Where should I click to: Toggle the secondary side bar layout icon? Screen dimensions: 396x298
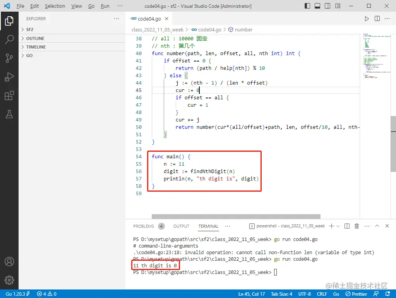coord(327,6)
